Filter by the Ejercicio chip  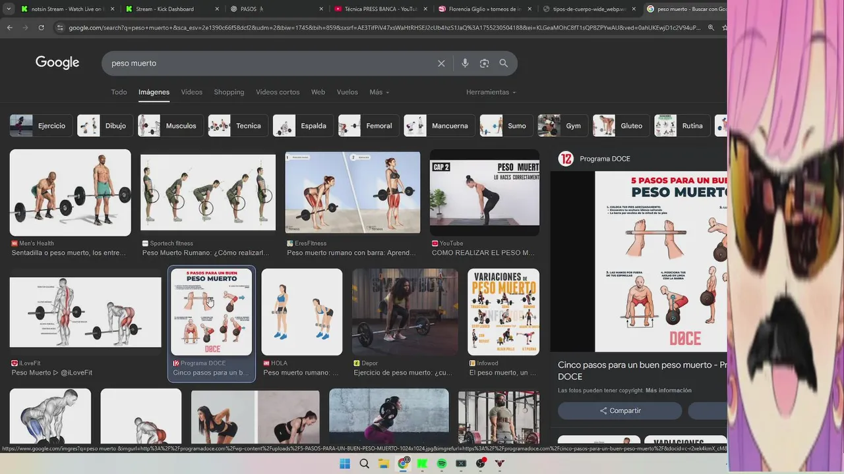coord(41,126)
